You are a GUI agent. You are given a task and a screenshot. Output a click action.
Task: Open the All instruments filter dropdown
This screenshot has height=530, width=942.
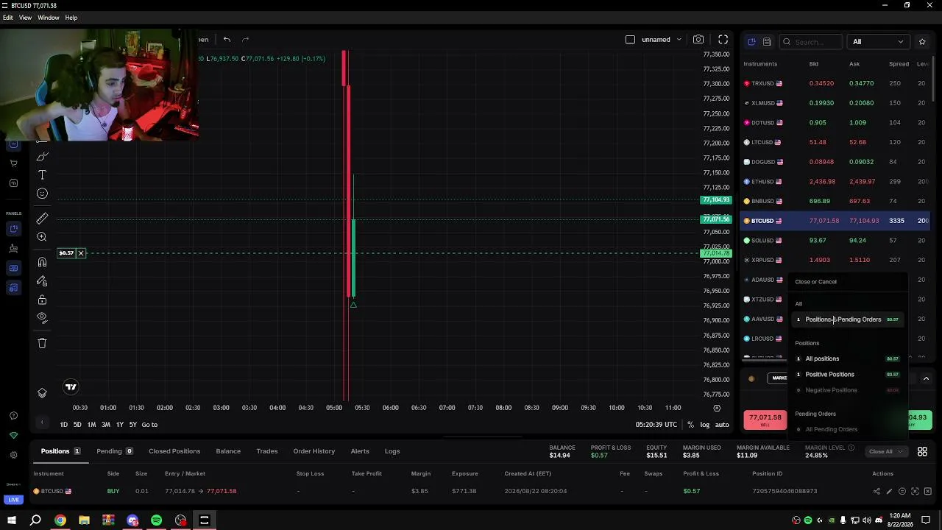coord(877,42)
